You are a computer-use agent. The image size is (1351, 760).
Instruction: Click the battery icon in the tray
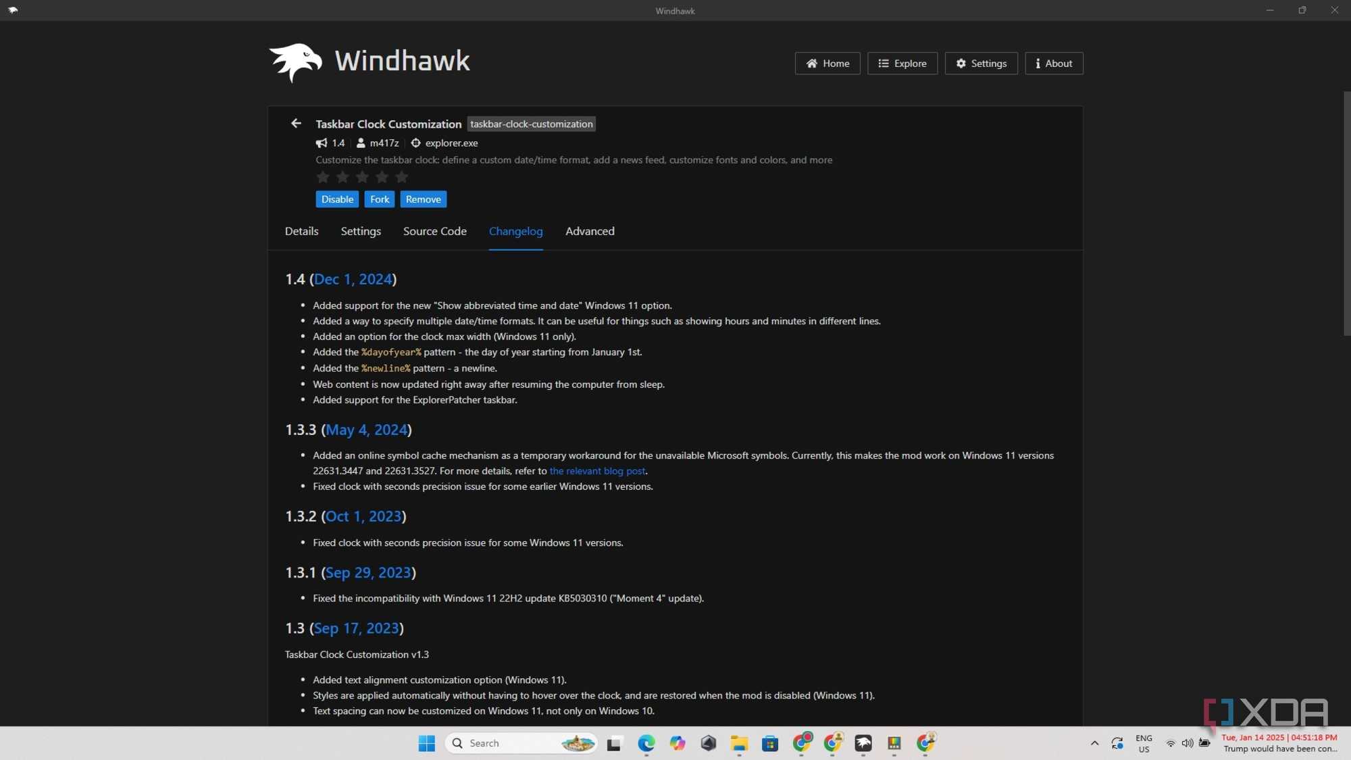pos(1204,743)
